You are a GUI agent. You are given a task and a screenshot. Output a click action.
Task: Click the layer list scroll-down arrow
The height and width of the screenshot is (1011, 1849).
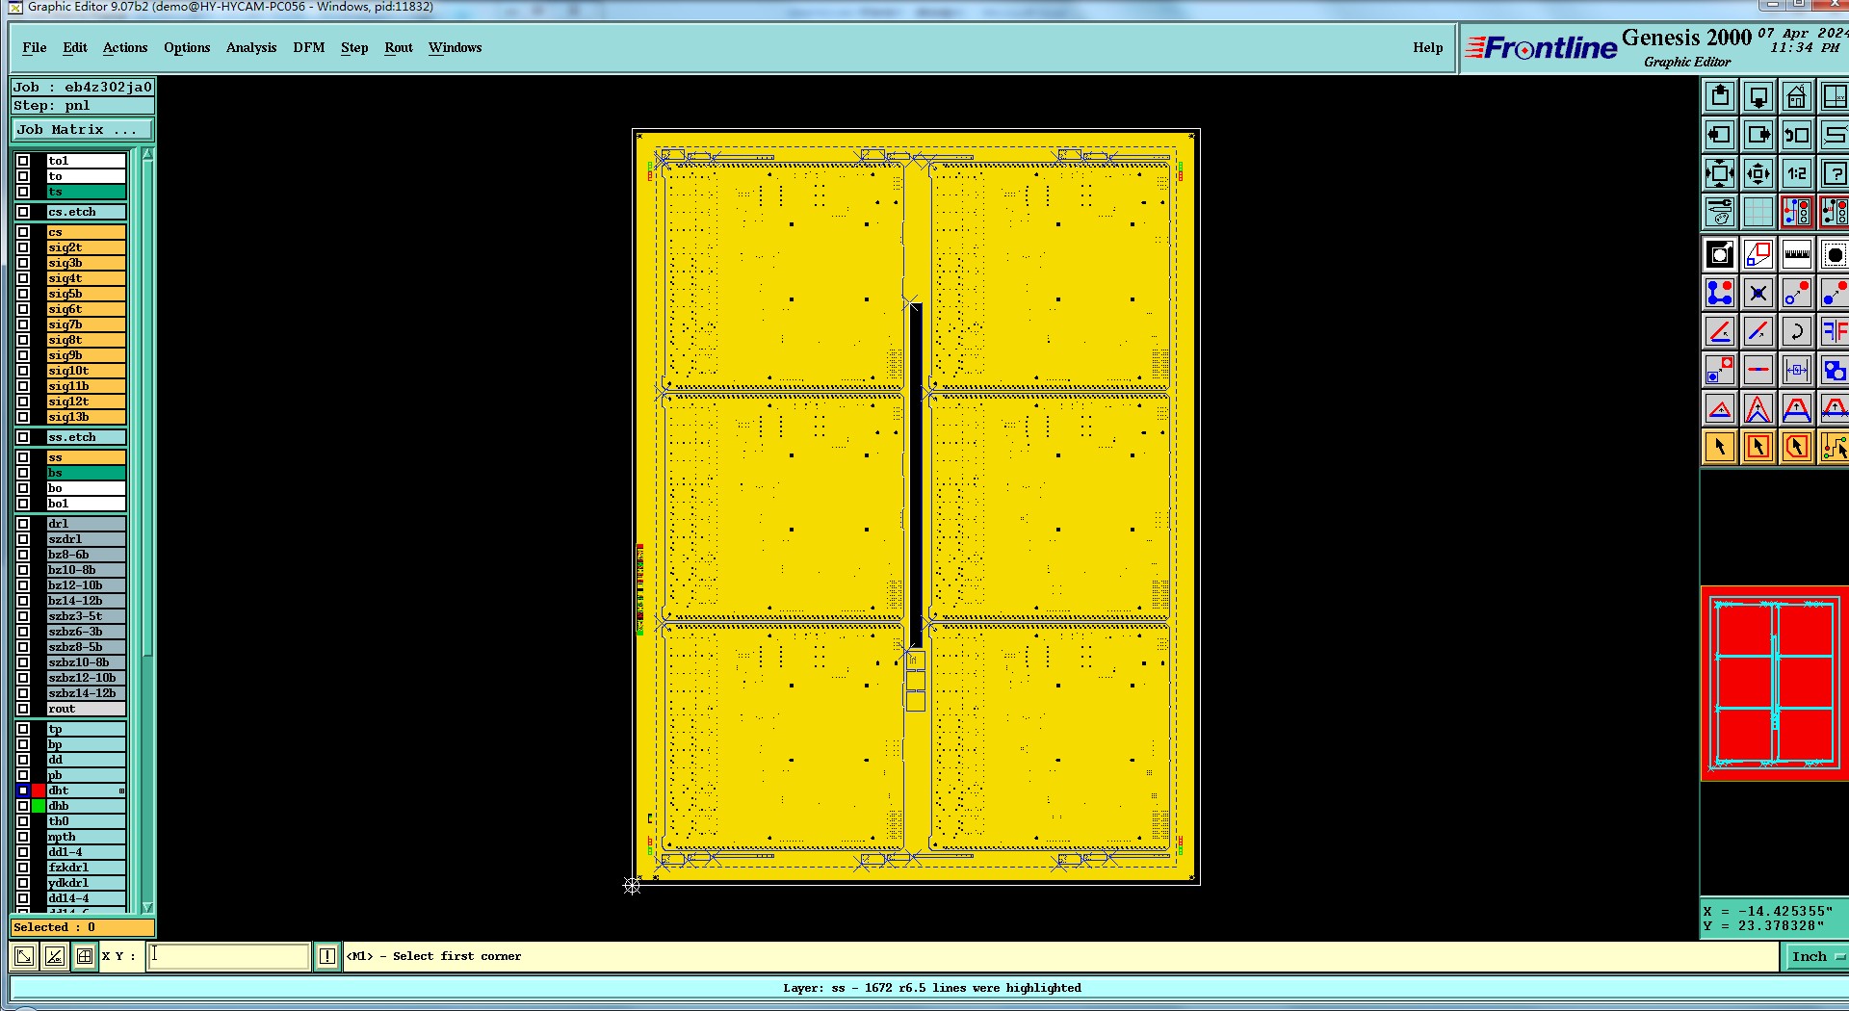(x=147, y=907)
